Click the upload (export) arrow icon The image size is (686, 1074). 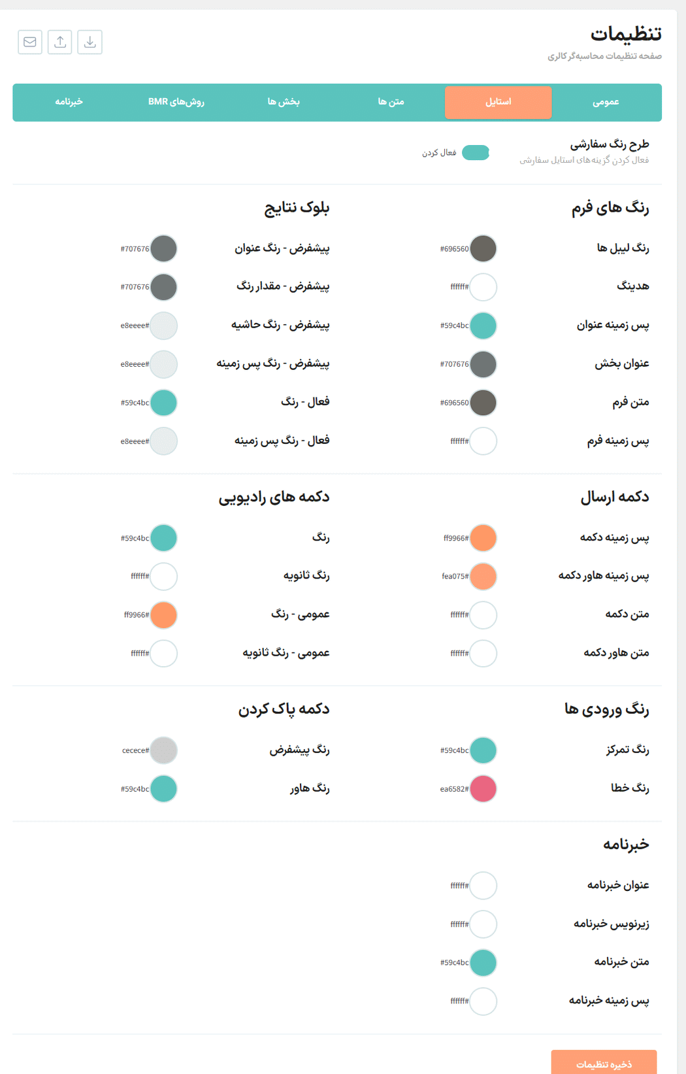pos(60,42)
